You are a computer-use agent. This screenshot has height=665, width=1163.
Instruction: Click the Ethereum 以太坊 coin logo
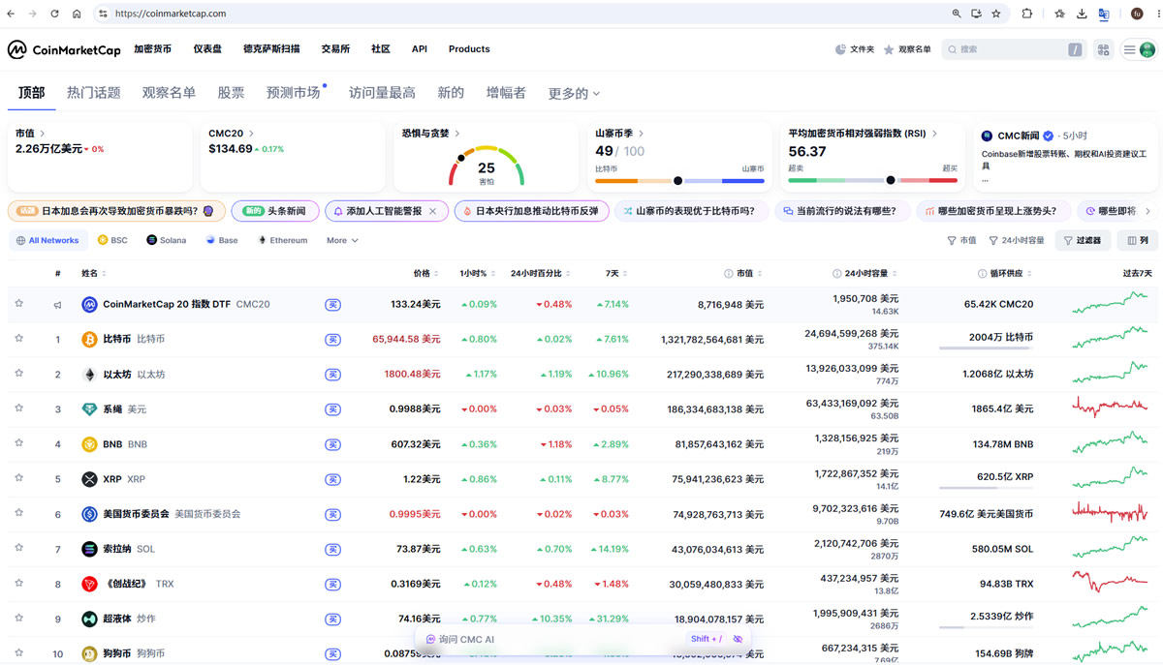pos(90,375)
